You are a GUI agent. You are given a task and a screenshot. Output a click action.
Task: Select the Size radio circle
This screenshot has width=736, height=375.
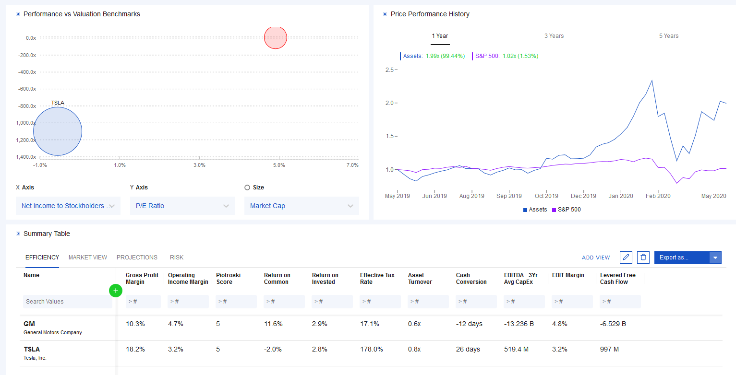point(247,187)
